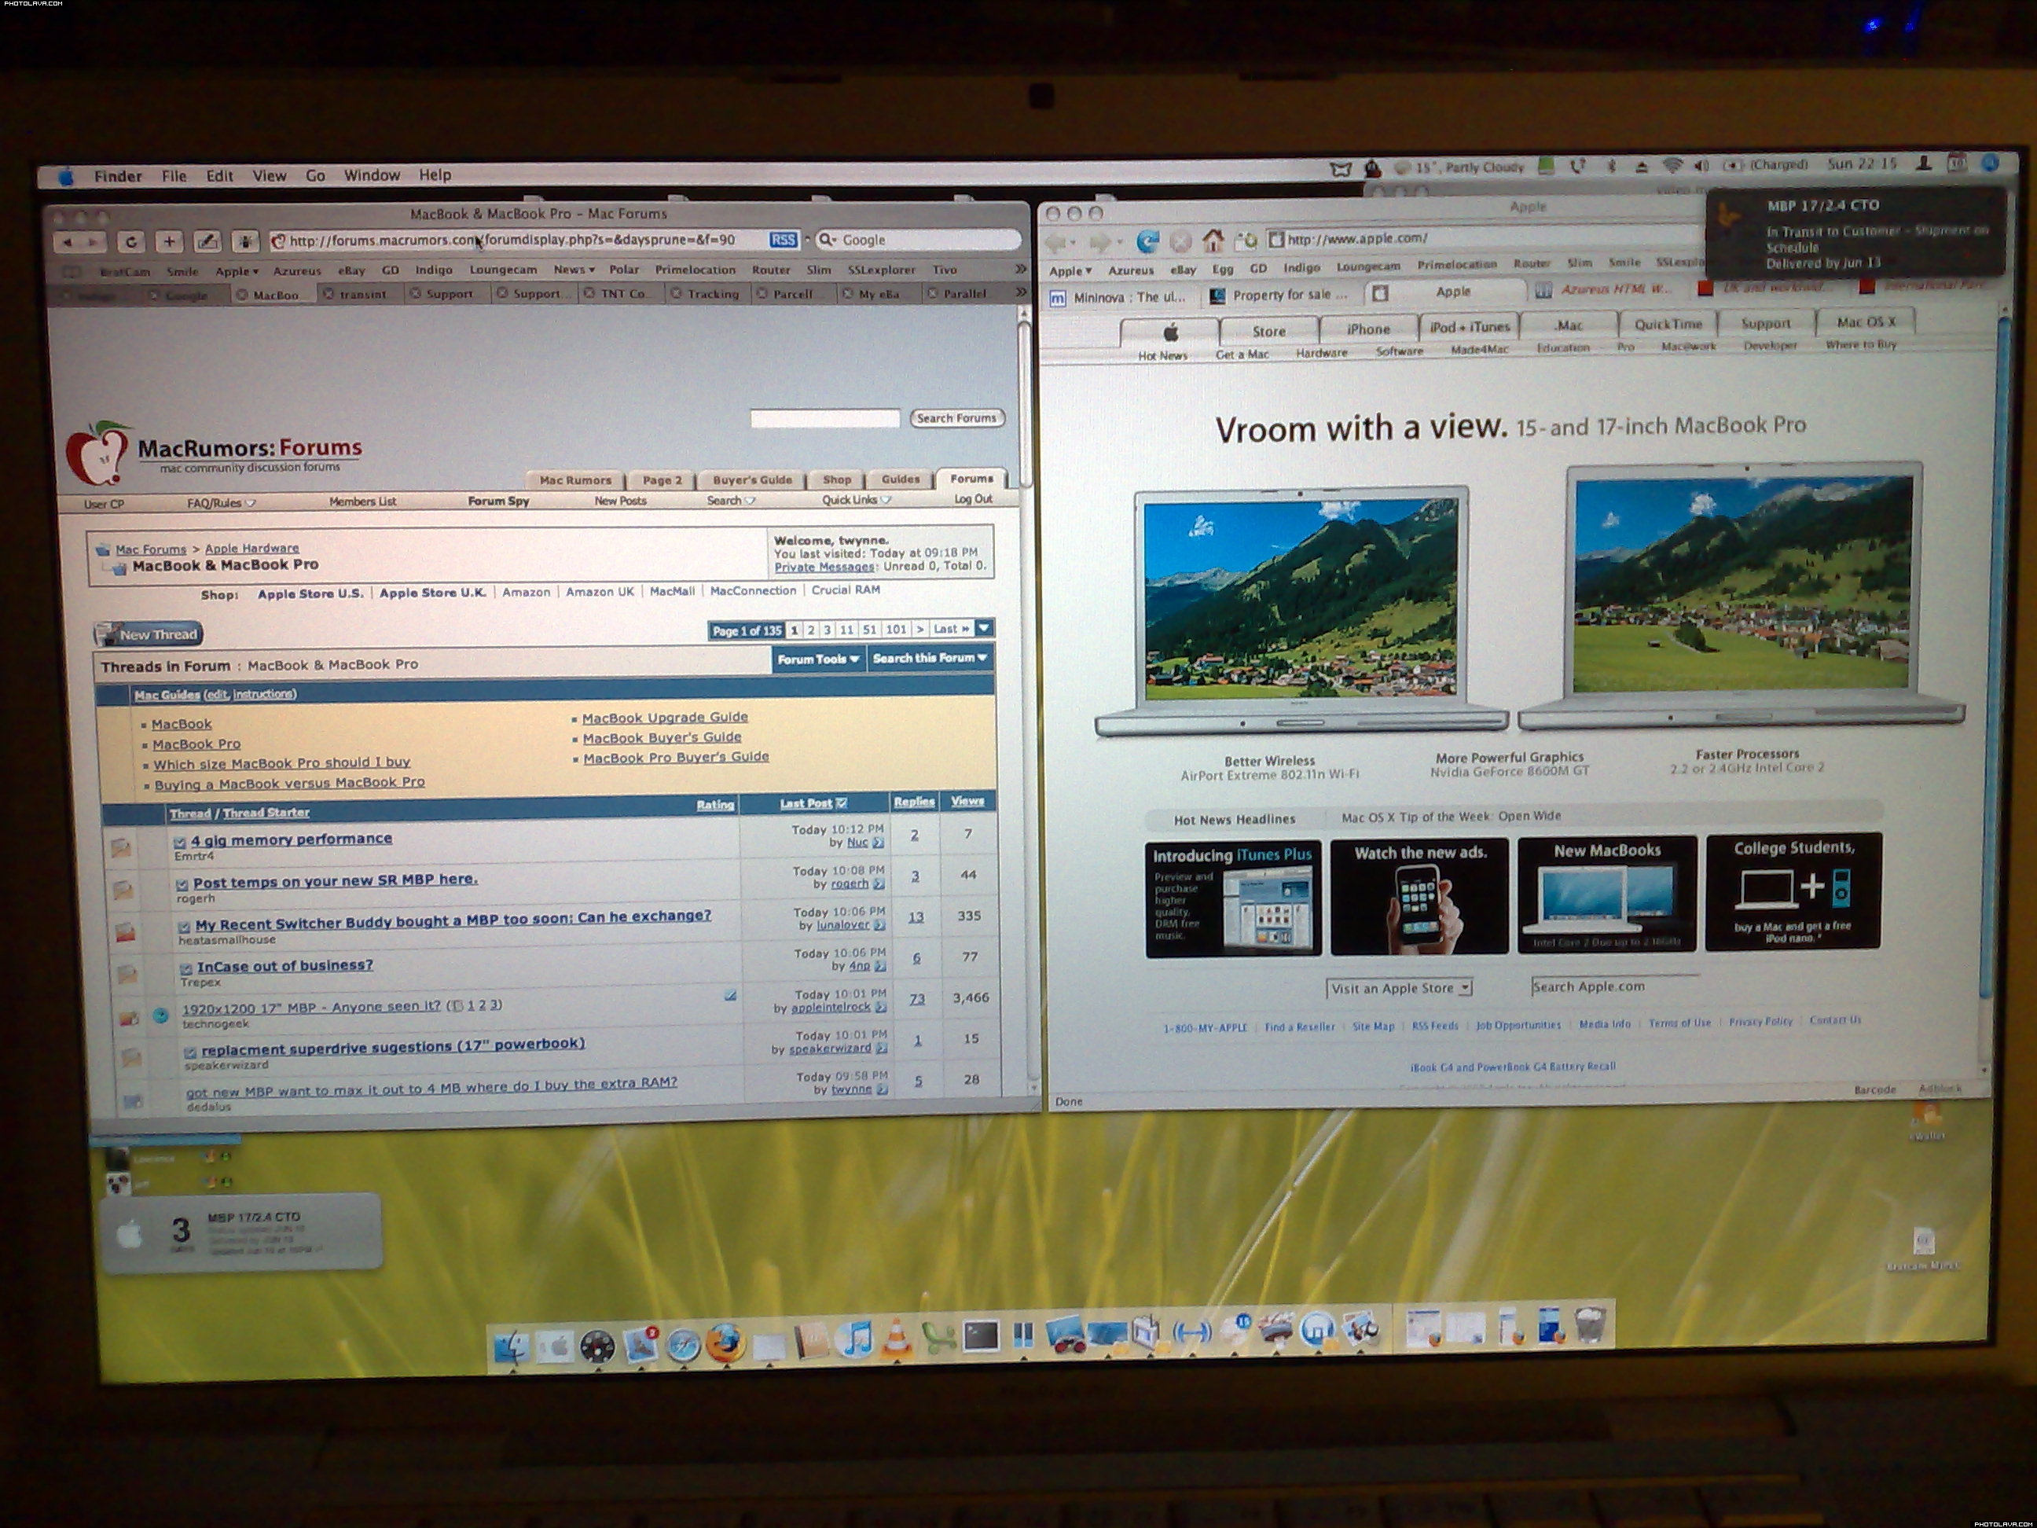Viewport: 2037px width, 1528px height.
Task: Open the 'Visit an Apple Store' dropdown
Action: (x=1399, y=988)
